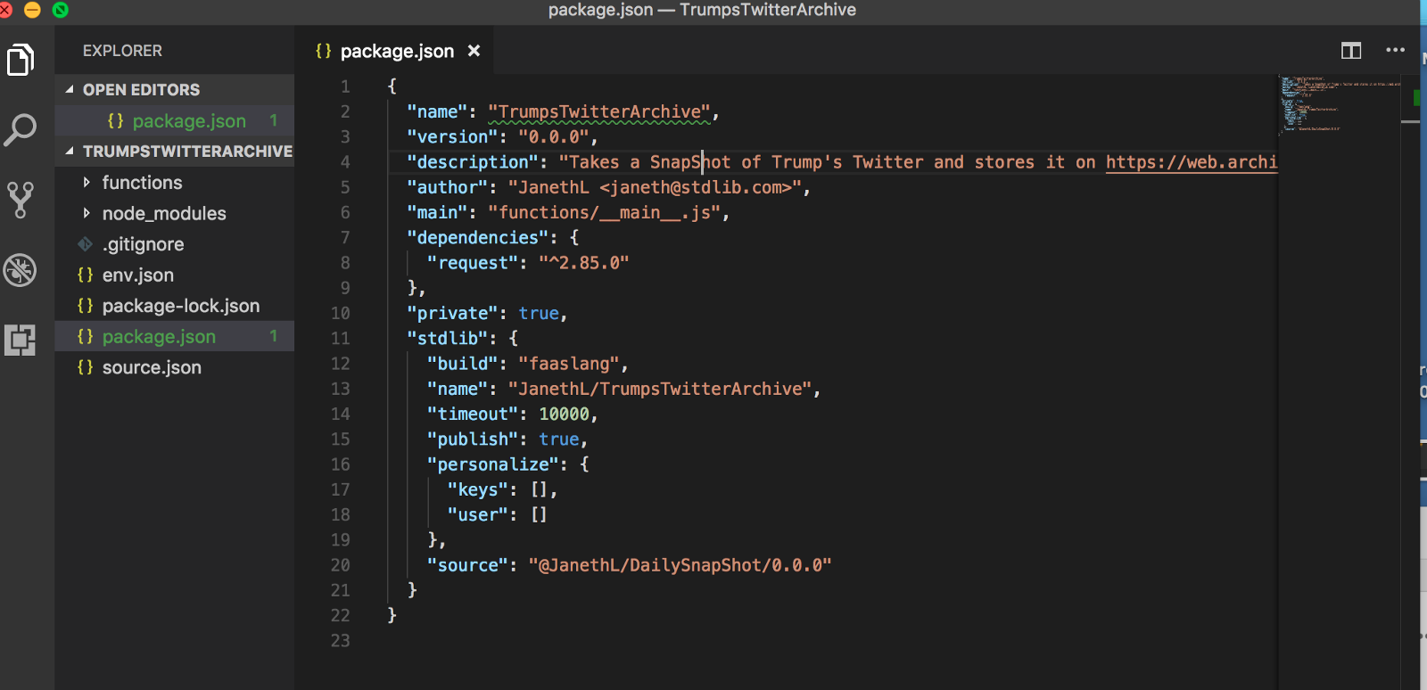The height and width of the screenshot is (690, 1427).
Task: Expand the node_modules folder
Action: tap(87, 213)
